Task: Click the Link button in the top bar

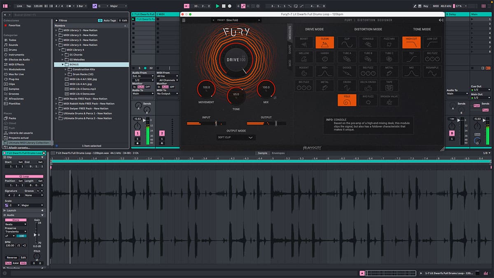Action: (20, 6)
